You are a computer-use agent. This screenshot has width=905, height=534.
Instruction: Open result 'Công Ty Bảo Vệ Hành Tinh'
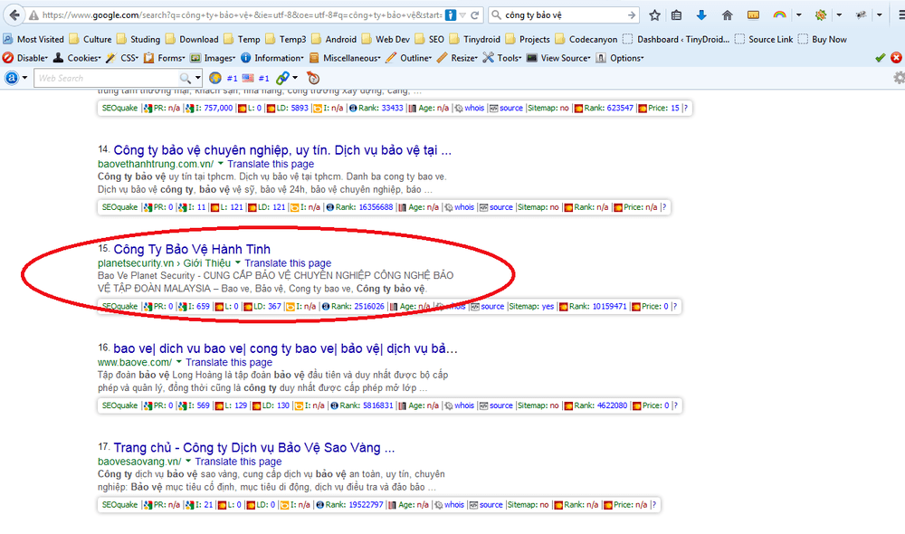tap(192, 250)
